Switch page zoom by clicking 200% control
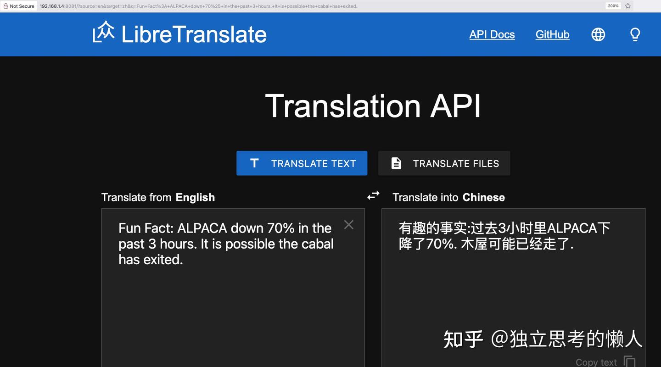The height and width of the screenshot is (367, 661). pyautogui.click(x=613, y=6)
